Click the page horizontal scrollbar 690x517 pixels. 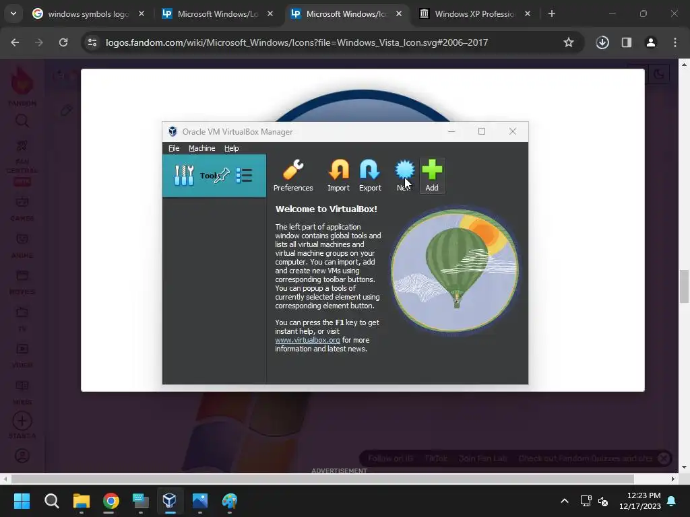[x=323, y=479]
